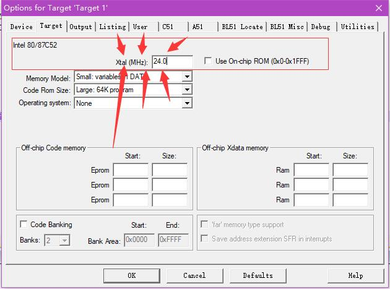Viewport: 390px width, 289px height.
Task: Click the Off-chip Code memory label
Action: click(53, 148)
